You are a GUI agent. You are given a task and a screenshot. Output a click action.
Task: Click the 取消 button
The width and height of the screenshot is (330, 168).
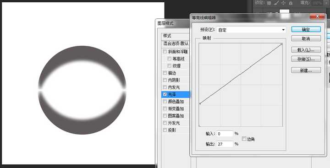point(306,38)
